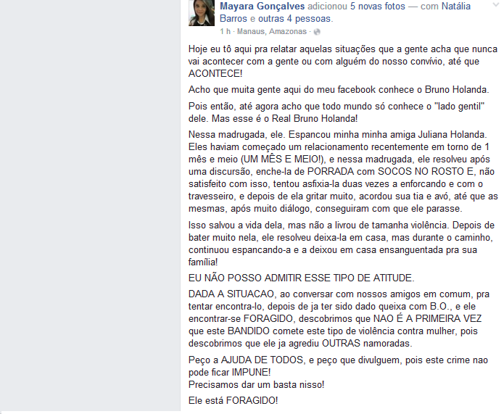Click line "Precisamos dar um basta nisso!"
Image resolution: width=504 pixels, height=414 pixels.
click(x=257, y=385)
